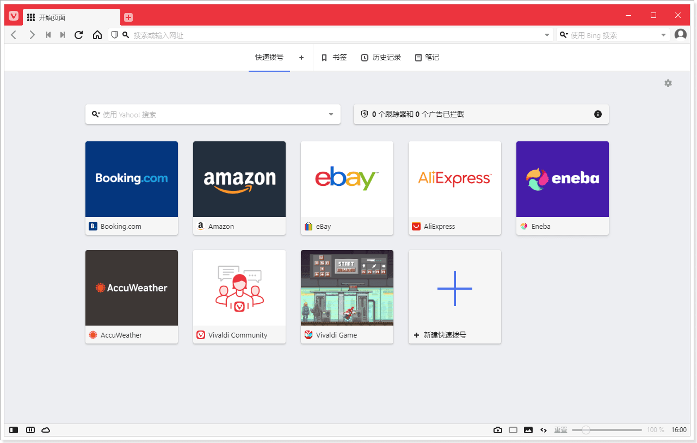
Task: Click the 使用 Yahoo! 搜索 field
Action: [213, 114]
